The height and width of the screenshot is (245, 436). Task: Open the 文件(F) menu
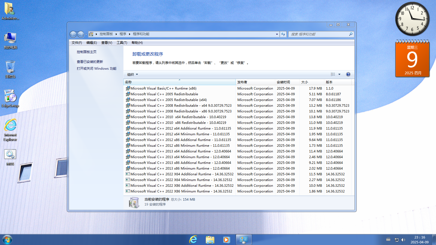coord(77,43)
